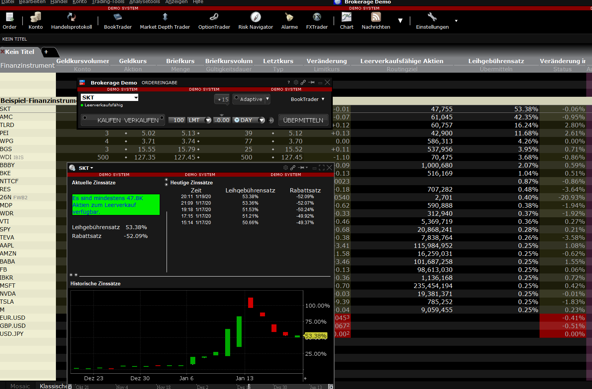Switch to the Mosaic tab

20,386
